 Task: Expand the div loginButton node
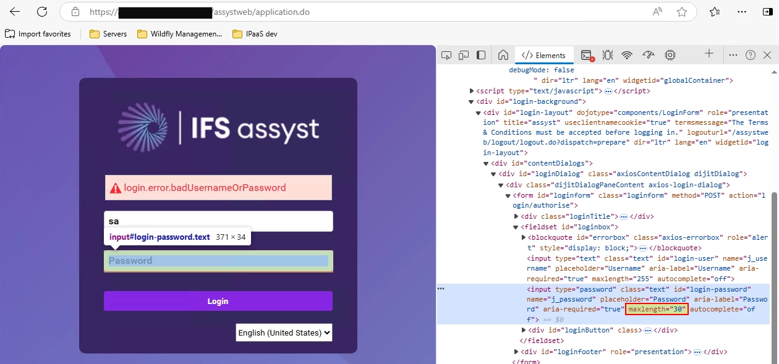524,330
